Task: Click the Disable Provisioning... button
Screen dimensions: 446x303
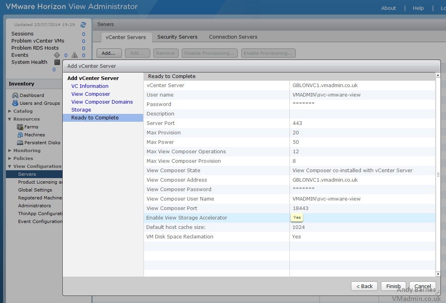Action: (210, 53)
